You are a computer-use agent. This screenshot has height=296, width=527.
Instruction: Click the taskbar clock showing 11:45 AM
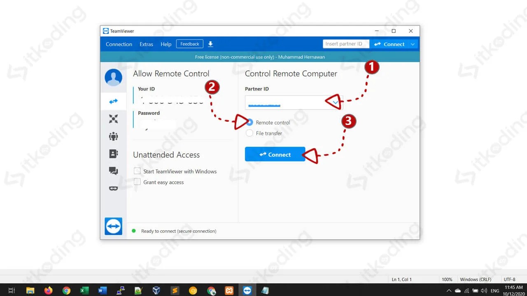pyautogui.click(x=513, y=287)
